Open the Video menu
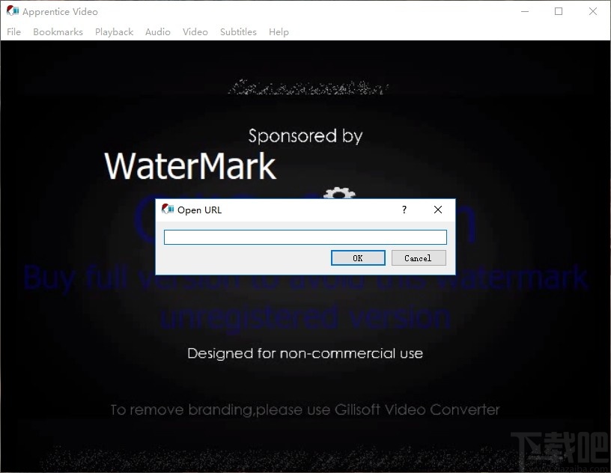This screenshot has height=473, width=611. pos(195,32)
